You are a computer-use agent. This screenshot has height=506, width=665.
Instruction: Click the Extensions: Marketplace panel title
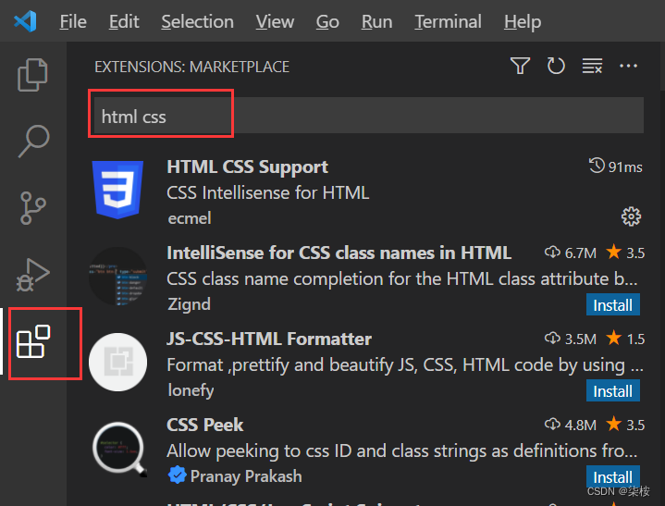click(191, 67)
